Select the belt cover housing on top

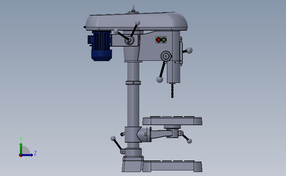pyautogui.click(x=137, y=21)
